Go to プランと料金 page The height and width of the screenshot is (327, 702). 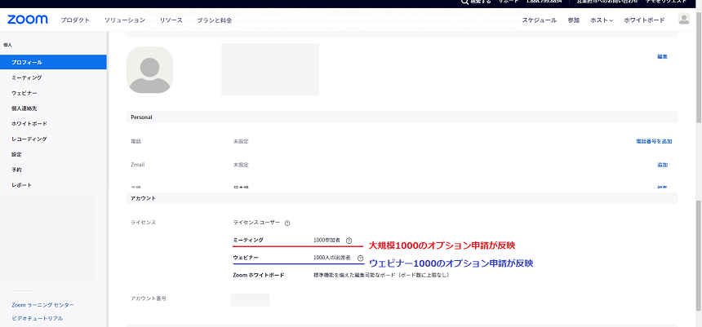(x=214, y=20)
